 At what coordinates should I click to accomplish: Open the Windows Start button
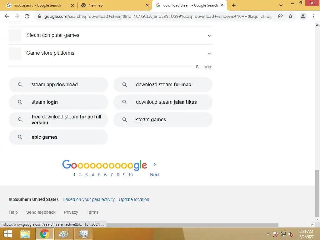pyautogui.click(x=8, y=234)
